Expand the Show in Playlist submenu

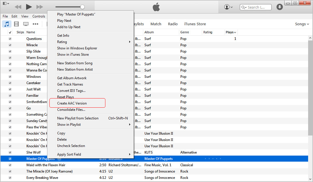(130, 125)
